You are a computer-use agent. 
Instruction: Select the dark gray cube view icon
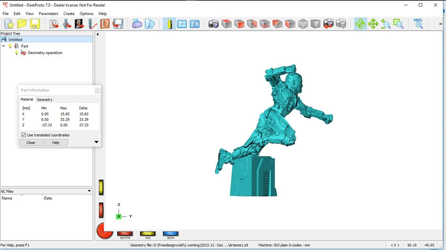(316, 24)
